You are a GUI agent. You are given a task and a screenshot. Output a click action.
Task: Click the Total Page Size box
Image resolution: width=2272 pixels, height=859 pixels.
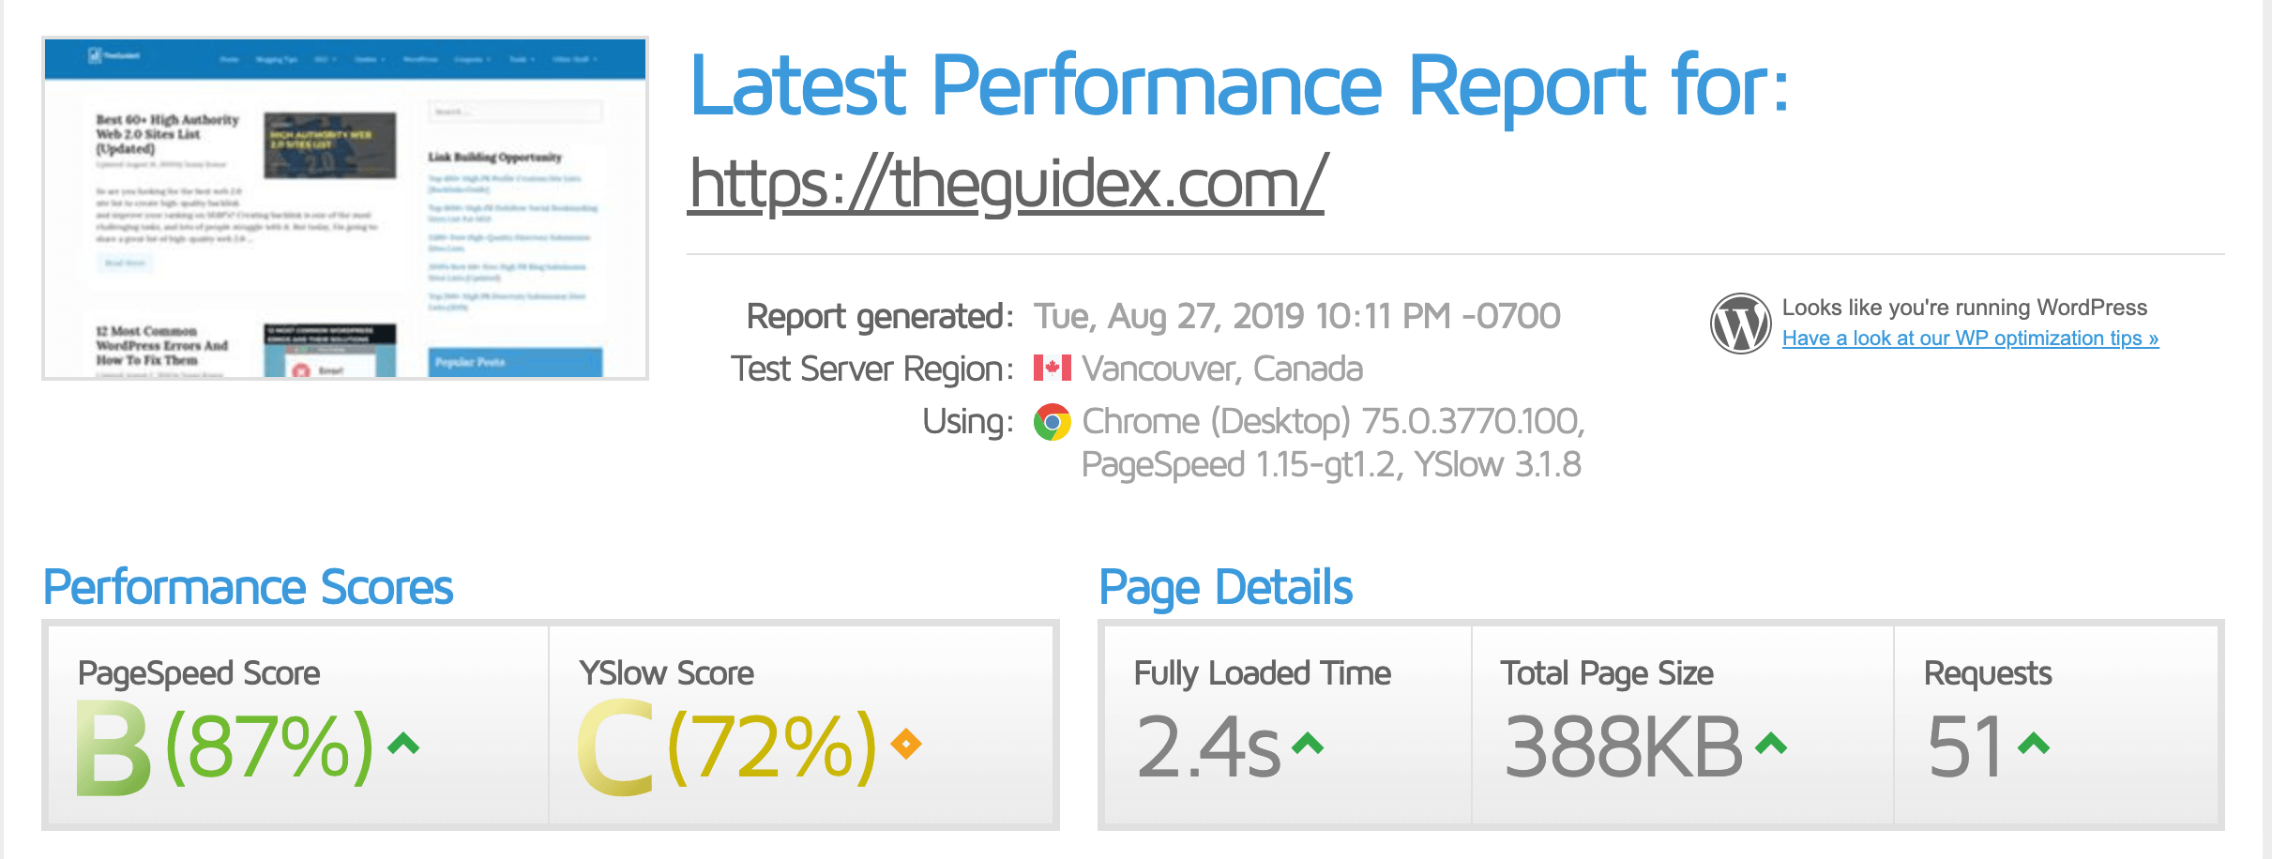coord(1683,726)
